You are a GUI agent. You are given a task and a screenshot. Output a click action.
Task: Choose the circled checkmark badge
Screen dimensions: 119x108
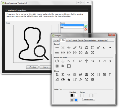pyautogui.click(x=75, y=53)
